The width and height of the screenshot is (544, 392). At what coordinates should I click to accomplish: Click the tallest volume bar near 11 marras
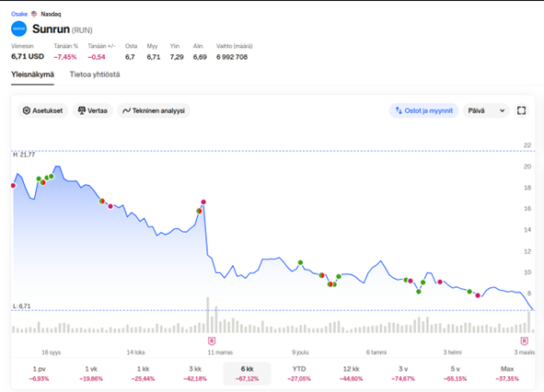tap(208, 315)
